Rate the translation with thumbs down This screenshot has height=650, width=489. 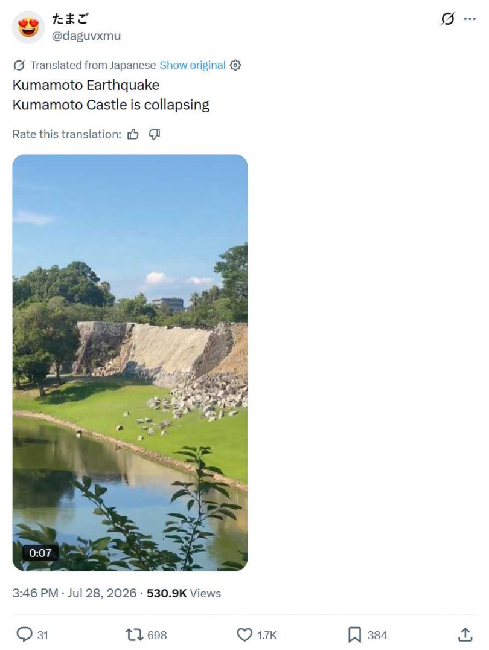(x=155, y=134)
